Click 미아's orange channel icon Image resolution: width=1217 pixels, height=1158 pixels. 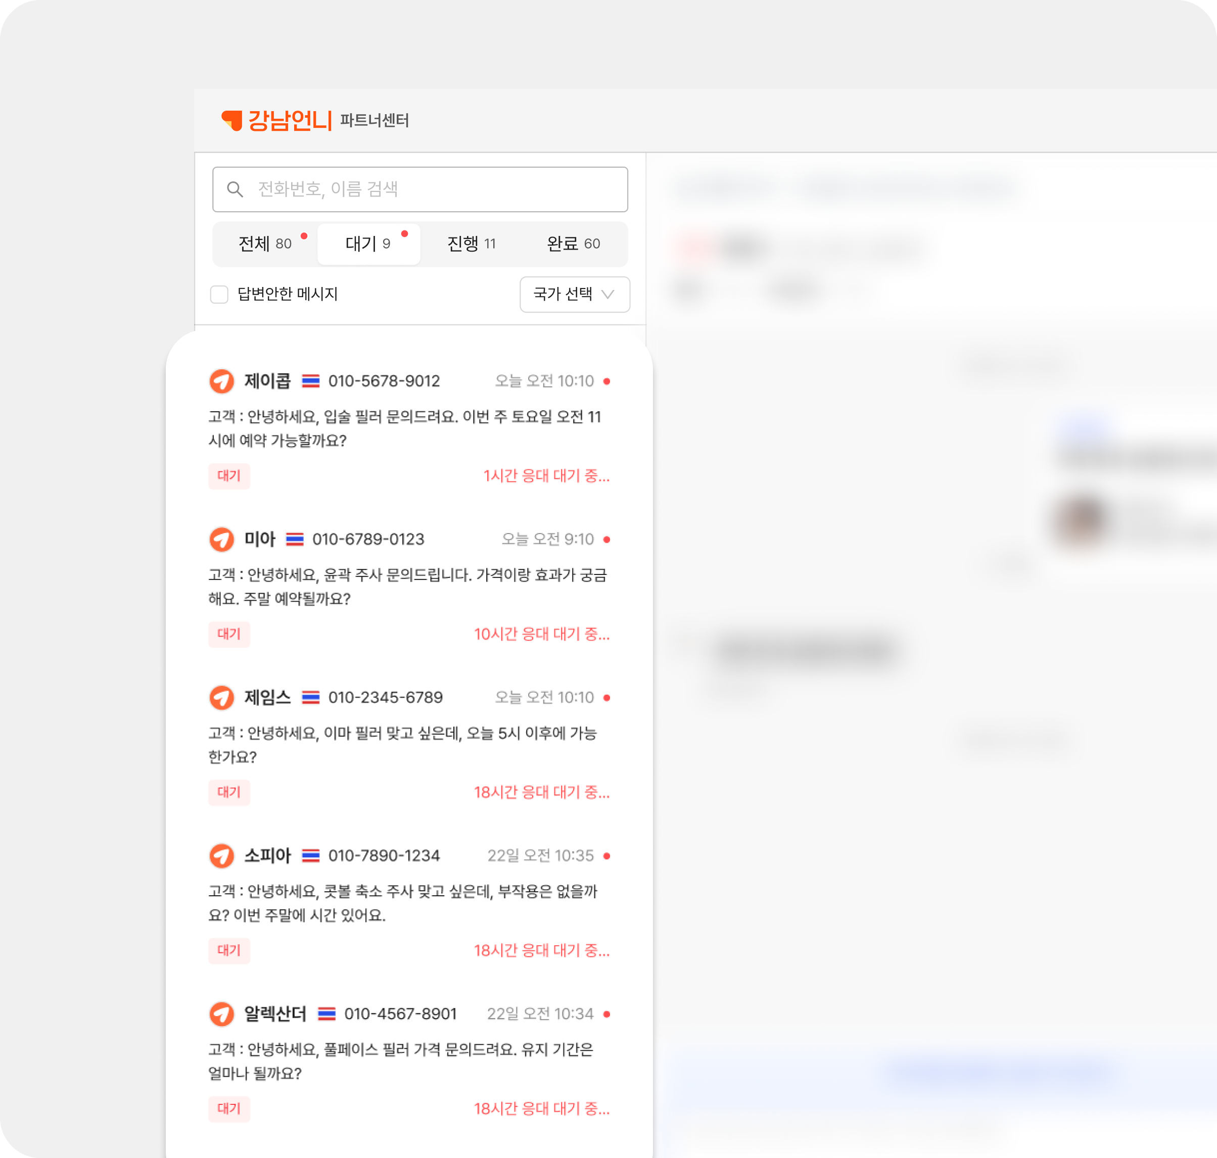(x=222, y=539)
